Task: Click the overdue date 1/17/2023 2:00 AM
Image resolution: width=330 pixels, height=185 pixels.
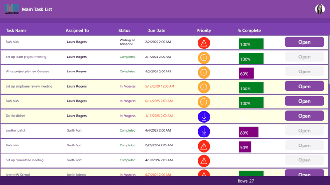Action: tap(159, 116)
